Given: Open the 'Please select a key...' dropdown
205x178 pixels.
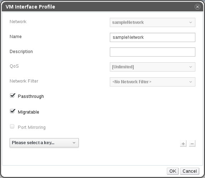Looking at the screenshot, I should tap(44, 143).
